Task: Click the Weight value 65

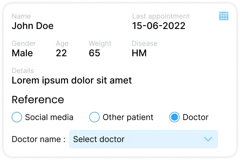Action: (x=94, y=53)
